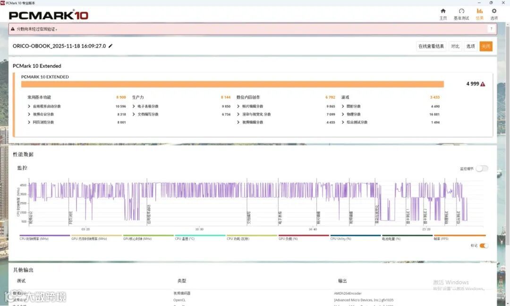
Task: Click the question mark help button in banner
Action: (491, 29)
